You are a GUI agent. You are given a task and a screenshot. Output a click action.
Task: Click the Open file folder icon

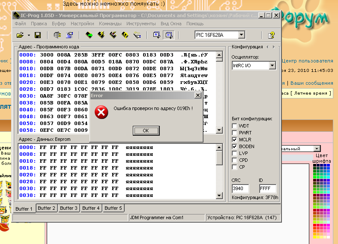click(20, 35)
